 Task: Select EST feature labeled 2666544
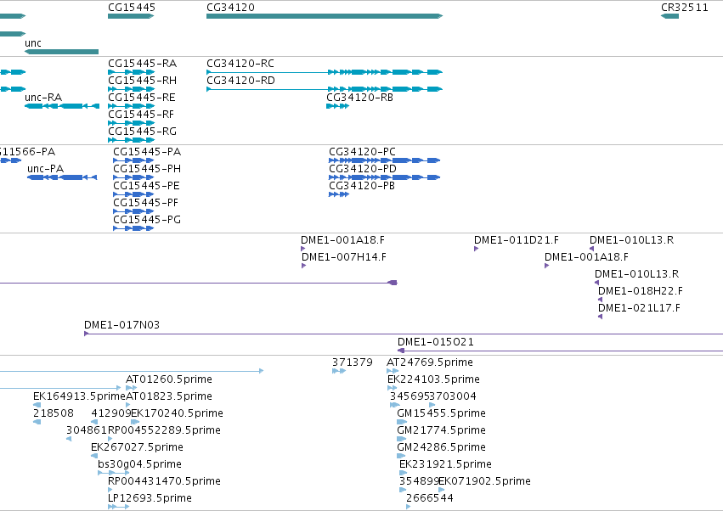(x=430, y=499)
